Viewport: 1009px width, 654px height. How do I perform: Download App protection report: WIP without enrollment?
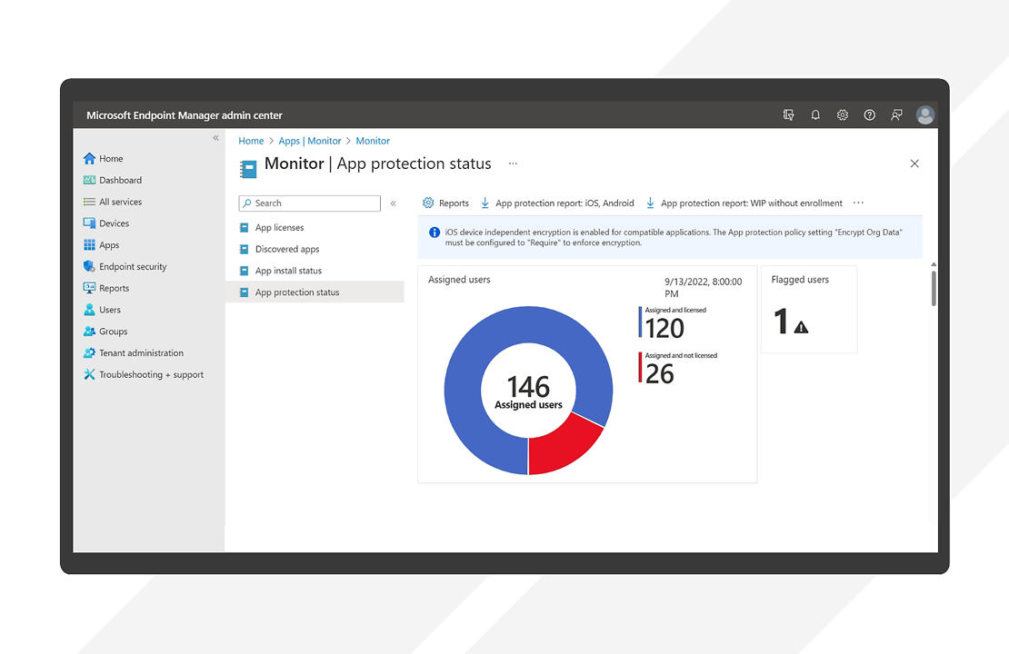point(744,203)
